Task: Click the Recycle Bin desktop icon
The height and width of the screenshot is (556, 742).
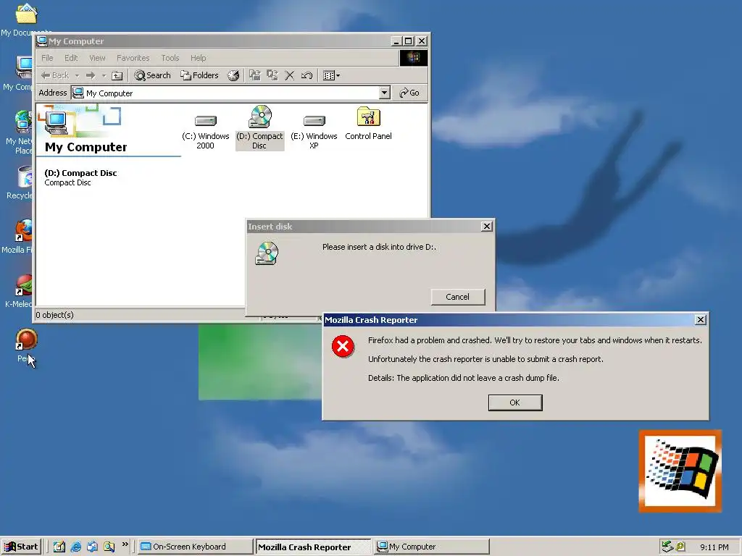Action: pyautogui.click(x=25, y=177)
